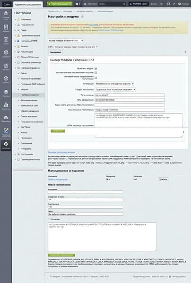The width and height of the screenshot is (191, 284).
Task: Click the pin icon on Настройки tab row
Action: pyautogui.click(x=185, y=52)
